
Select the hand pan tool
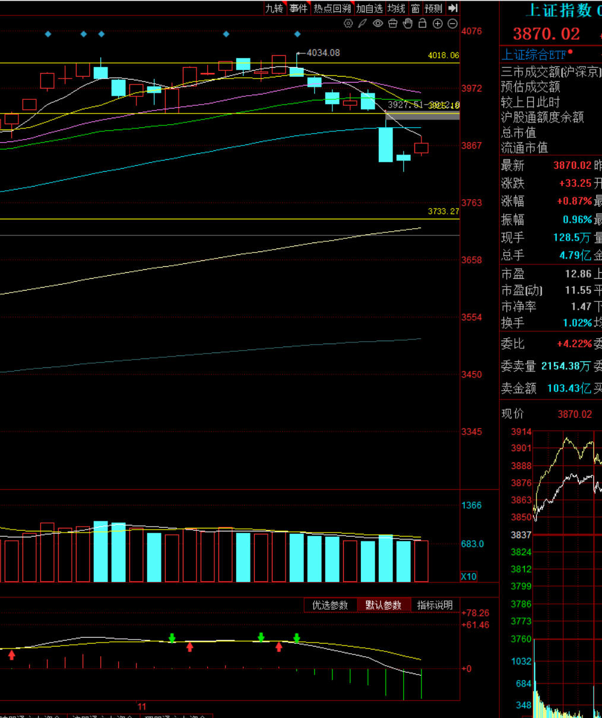pyautogui.click(x=407, y=24)
